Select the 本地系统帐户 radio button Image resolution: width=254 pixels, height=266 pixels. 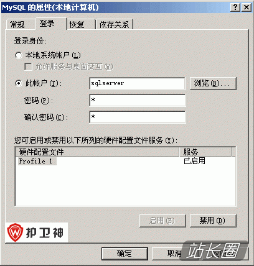click(19, 55)
